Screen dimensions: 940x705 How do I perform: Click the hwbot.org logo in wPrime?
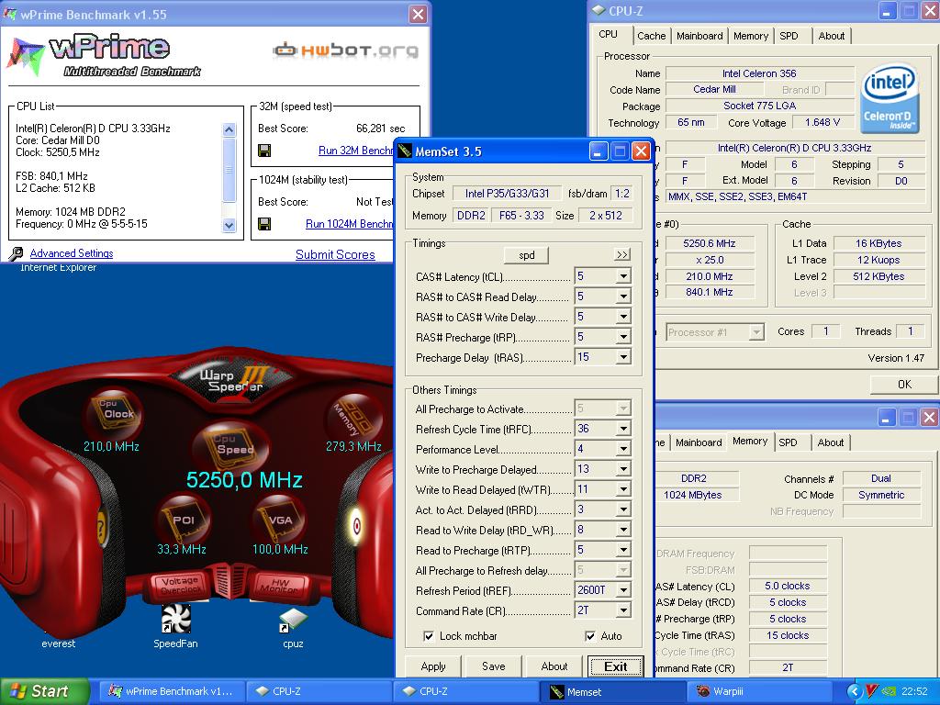pos(345,50)
